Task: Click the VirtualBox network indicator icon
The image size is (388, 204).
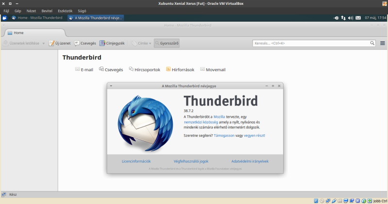Action: tap(328, 201)
